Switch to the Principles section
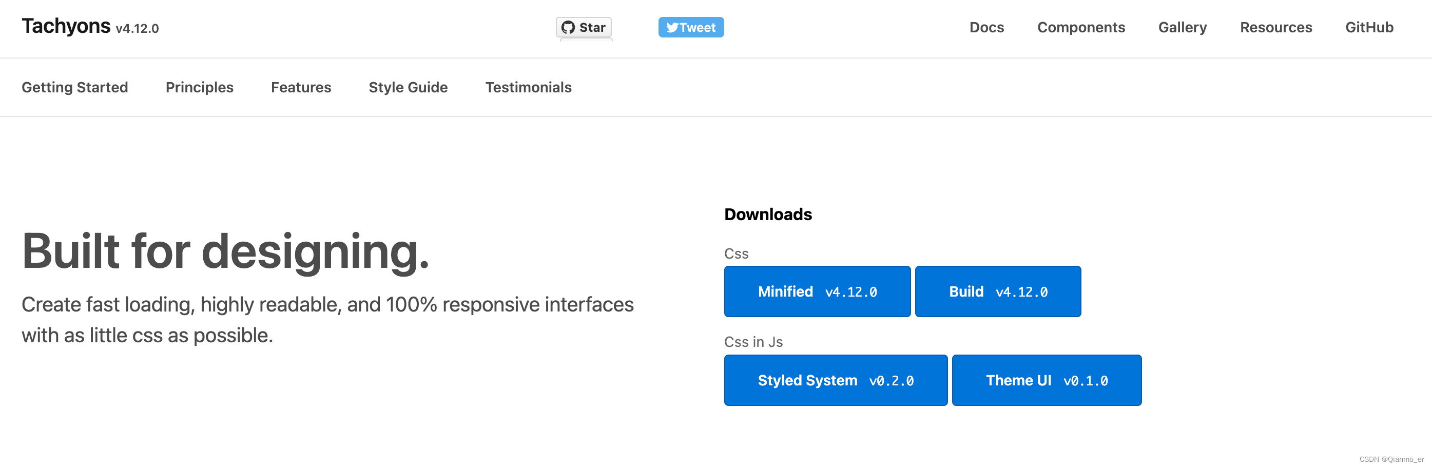Viewport: 1432px width, 468px height. pos(199,87)
